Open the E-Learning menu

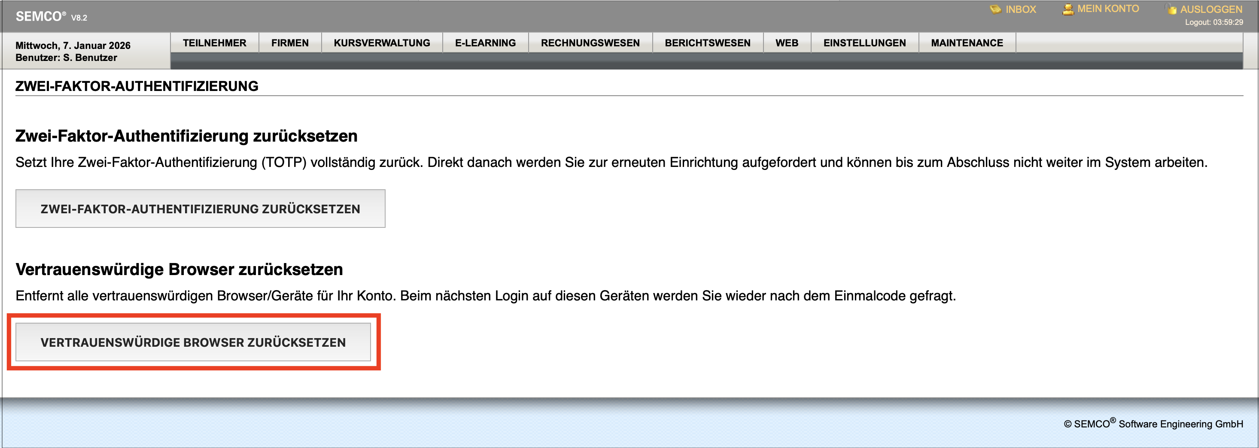click(485, 43)
